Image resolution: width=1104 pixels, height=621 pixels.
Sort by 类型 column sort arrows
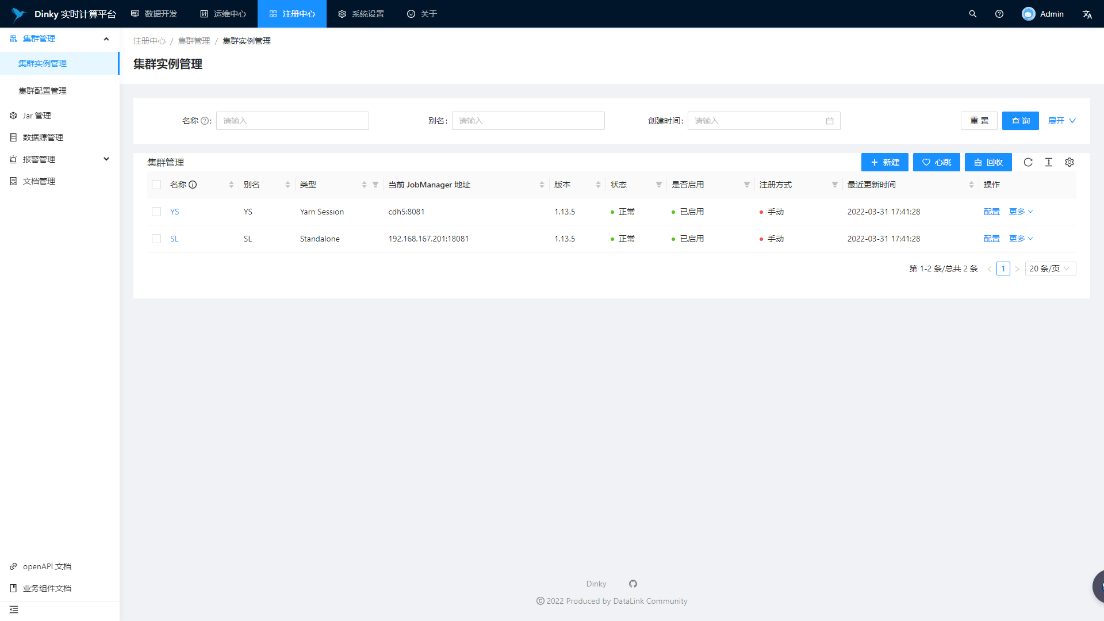[x=364, y=185]
